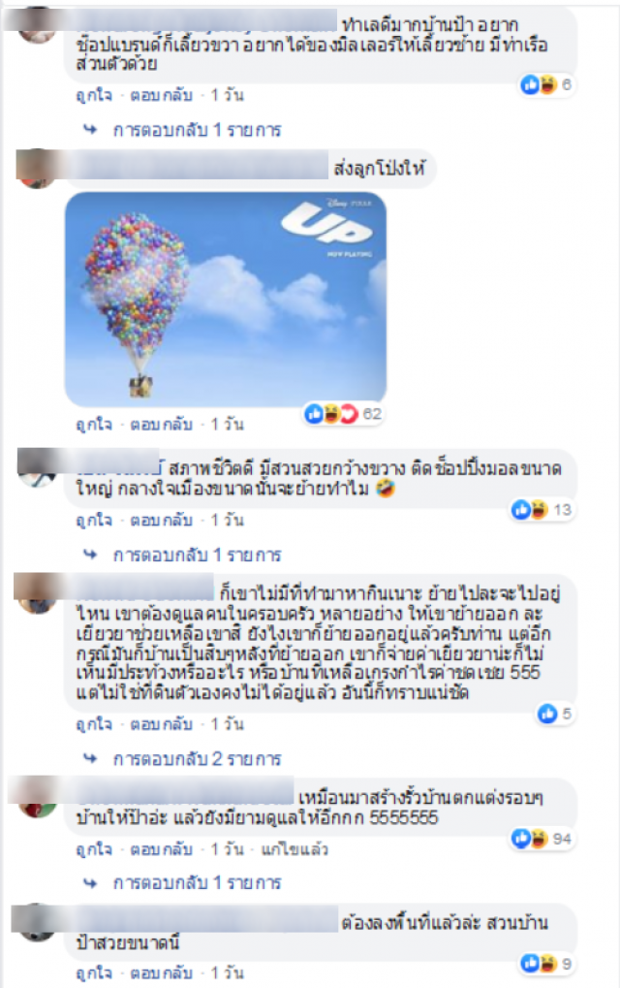This screenshot has height=988, width=620.
Task: Reply to the first comment at top
Action: pos(161,95)
